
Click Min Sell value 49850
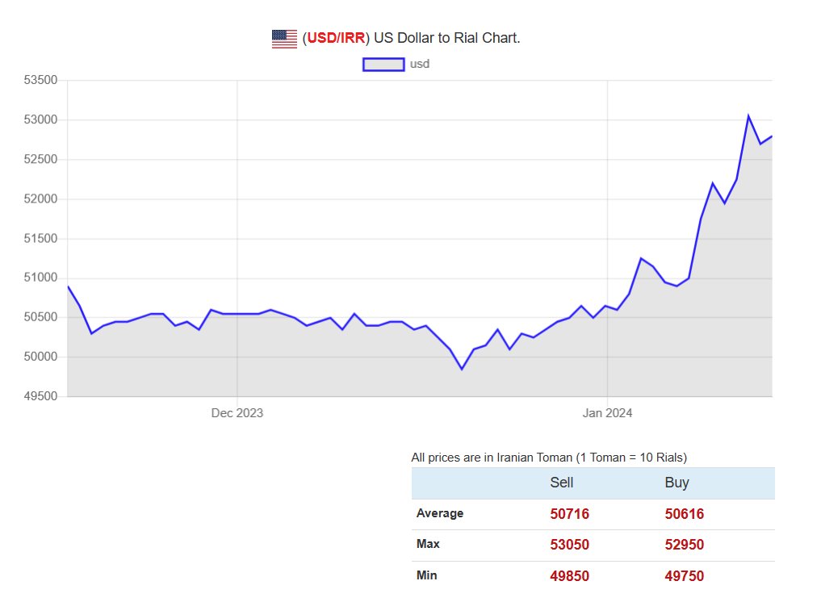[x=569, y=576]
